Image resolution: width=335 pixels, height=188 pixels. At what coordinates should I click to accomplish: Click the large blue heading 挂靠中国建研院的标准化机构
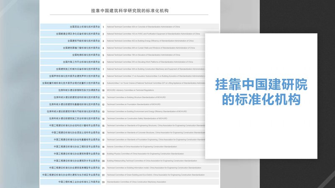click(261, 92)
